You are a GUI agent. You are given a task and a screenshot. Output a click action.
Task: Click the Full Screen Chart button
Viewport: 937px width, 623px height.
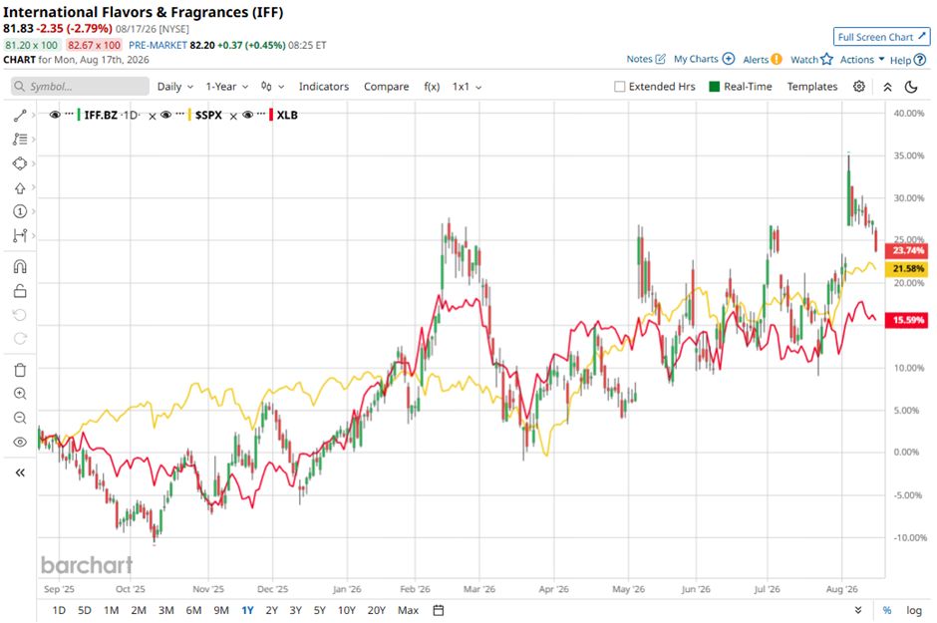(x=881, y=37)
